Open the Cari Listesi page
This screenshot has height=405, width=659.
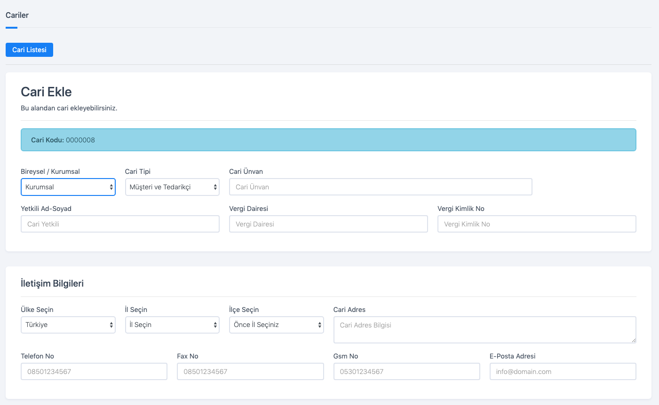point(29,50)
